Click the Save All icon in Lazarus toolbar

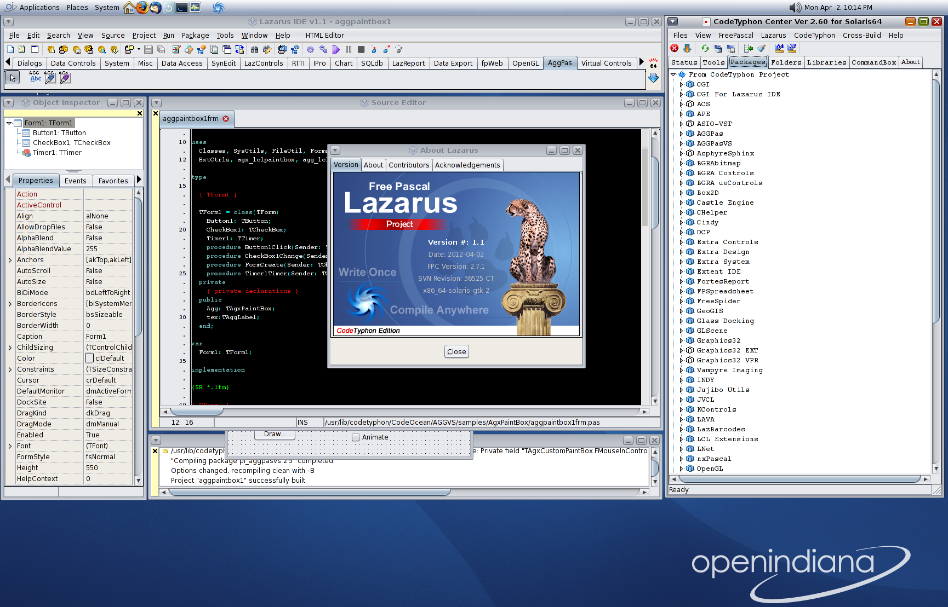click(161, 49)
